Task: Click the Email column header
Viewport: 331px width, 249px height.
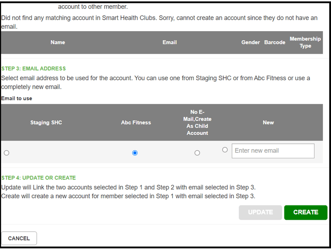Action: 169,42
